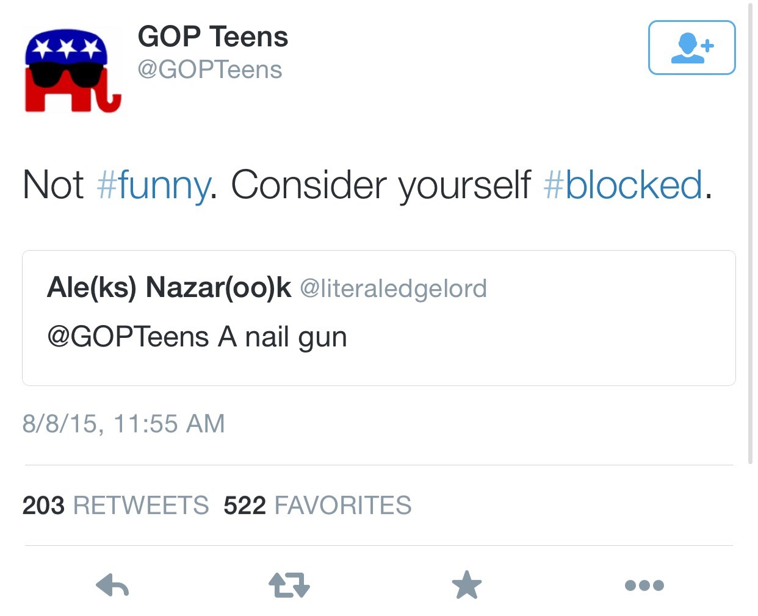Favorite the tweet with the star icon
Image resolution: width=758 pixels, height=616 pixels.
click(467, 586)
